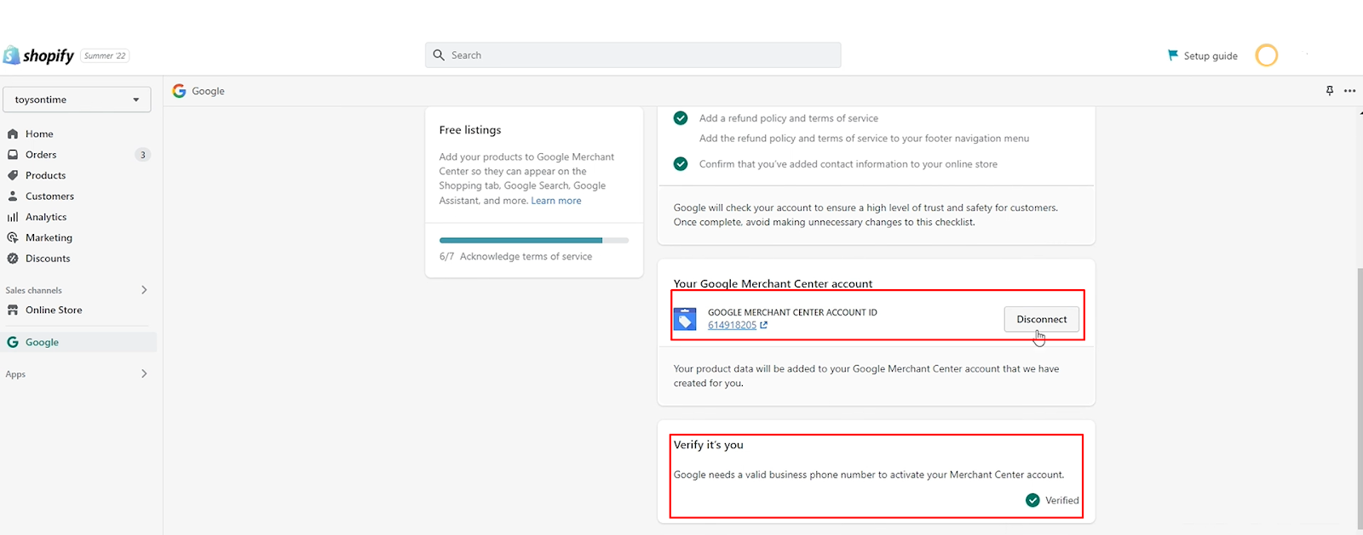1363x535 pixels.
Task: Open the account avatar circle
Action: click(1267, 55)
